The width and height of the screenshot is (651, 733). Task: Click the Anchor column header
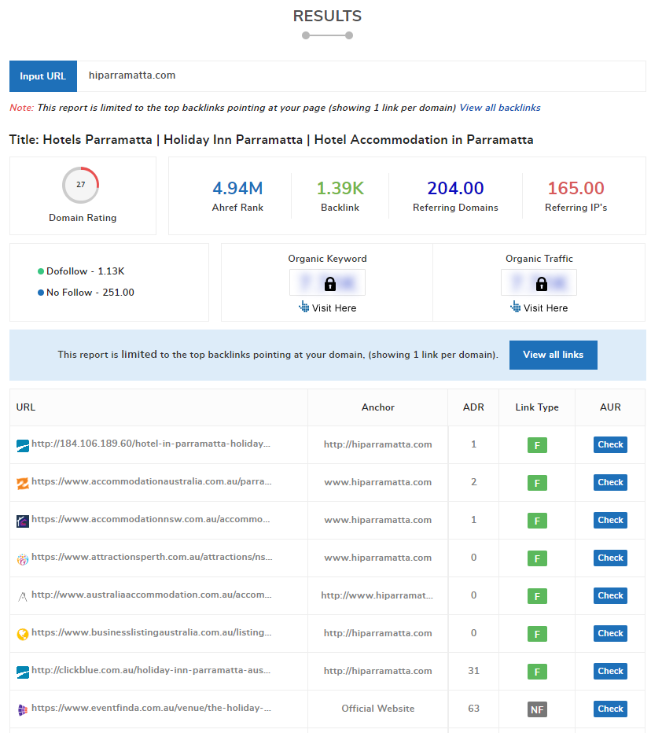(x=377, y=407)
